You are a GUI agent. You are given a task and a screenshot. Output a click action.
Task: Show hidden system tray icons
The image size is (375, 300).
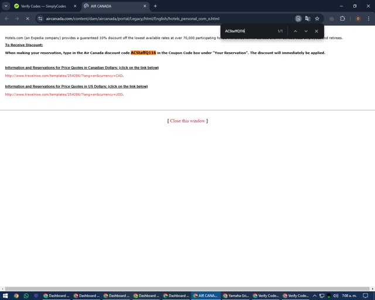pos(315,296)
